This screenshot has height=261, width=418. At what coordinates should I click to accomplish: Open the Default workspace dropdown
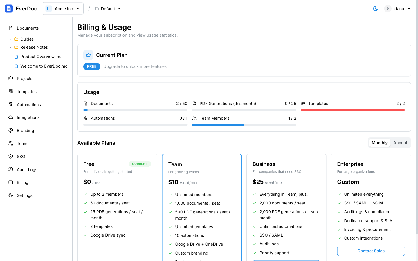(108, 9)
